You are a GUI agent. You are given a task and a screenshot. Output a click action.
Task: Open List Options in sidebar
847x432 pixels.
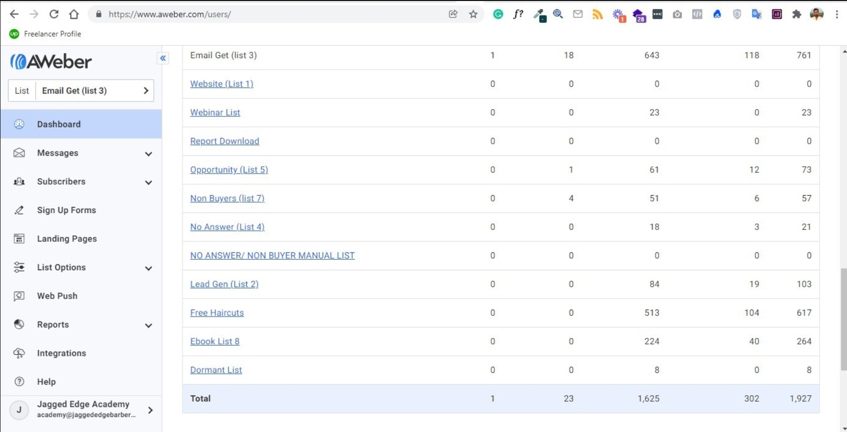61,268
